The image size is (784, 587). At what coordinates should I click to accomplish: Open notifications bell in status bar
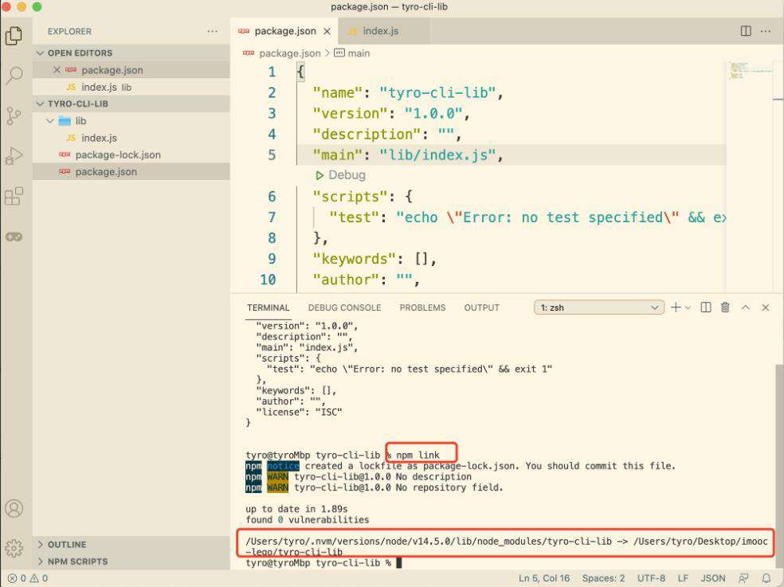click(x=766, y=578)
